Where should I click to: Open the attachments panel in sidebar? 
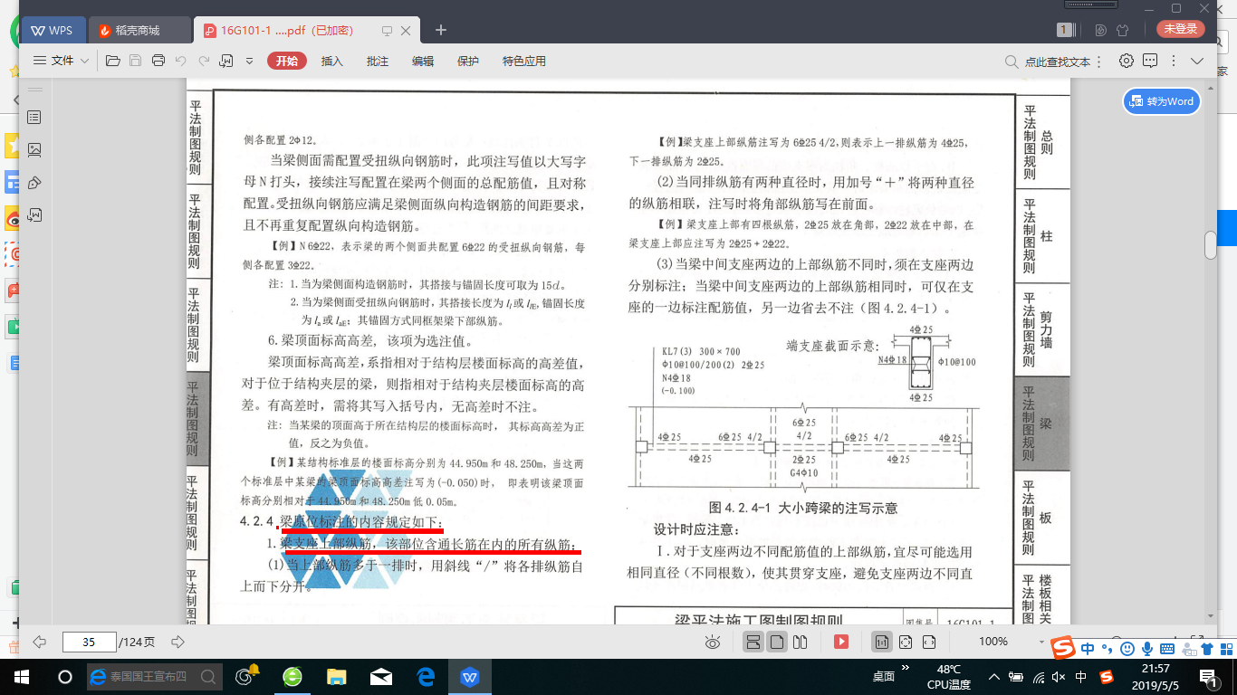coord(34,214)
